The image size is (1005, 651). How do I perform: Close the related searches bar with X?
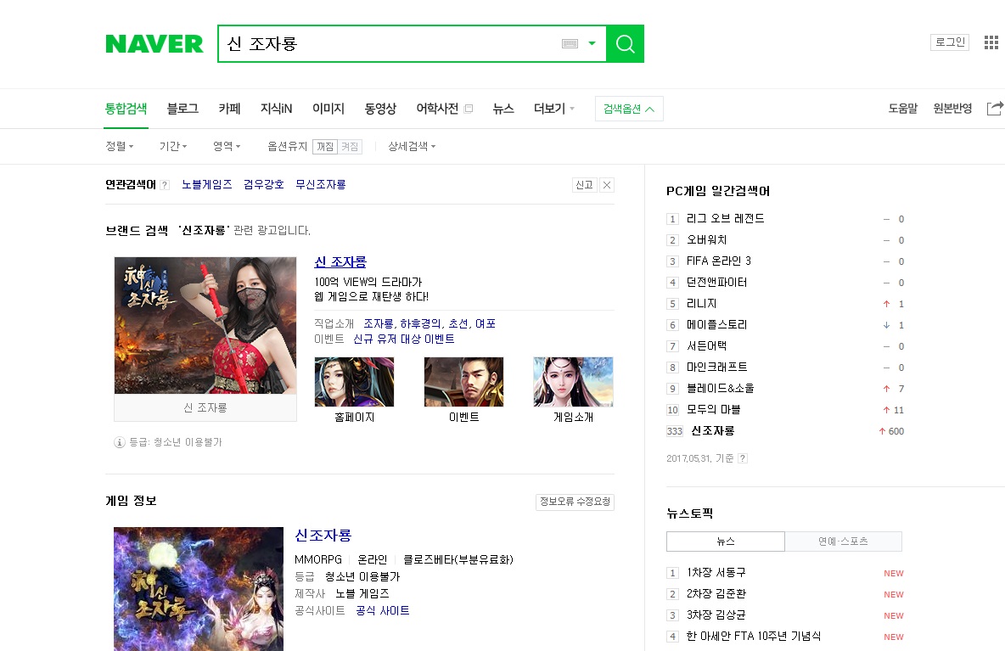point(607,185)
